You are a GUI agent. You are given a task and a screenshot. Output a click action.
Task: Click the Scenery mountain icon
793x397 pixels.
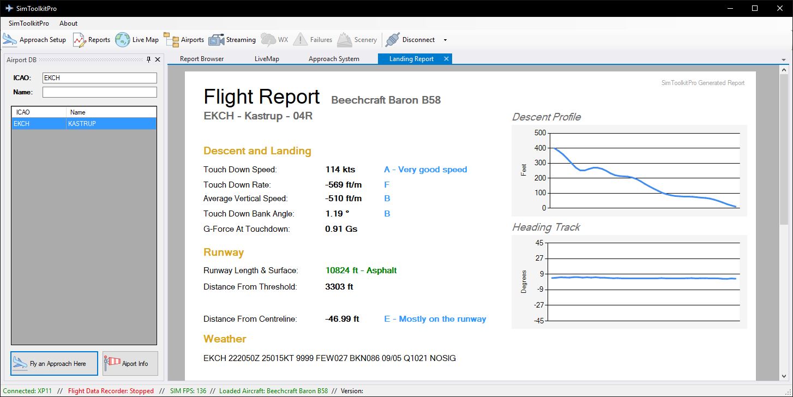(345, 40)
